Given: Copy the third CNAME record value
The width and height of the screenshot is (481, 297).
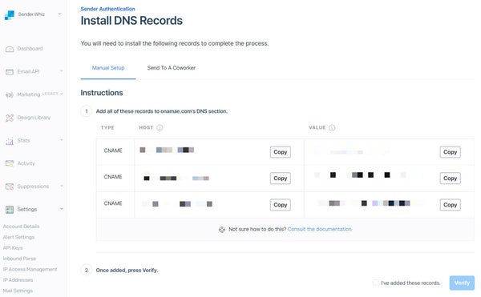Looking at the screenshot, I should pyautogui.click(x=450, y=205).
